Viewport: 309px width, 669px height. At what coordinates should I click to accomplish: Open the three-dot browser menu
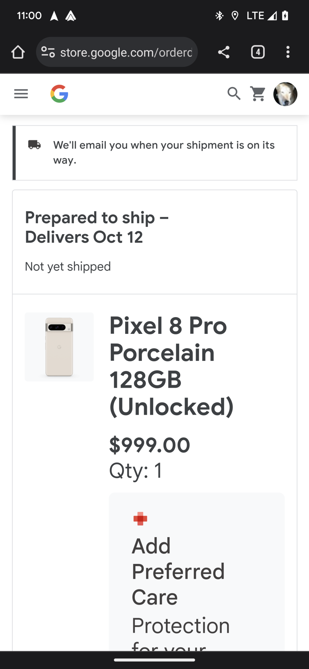288,52
